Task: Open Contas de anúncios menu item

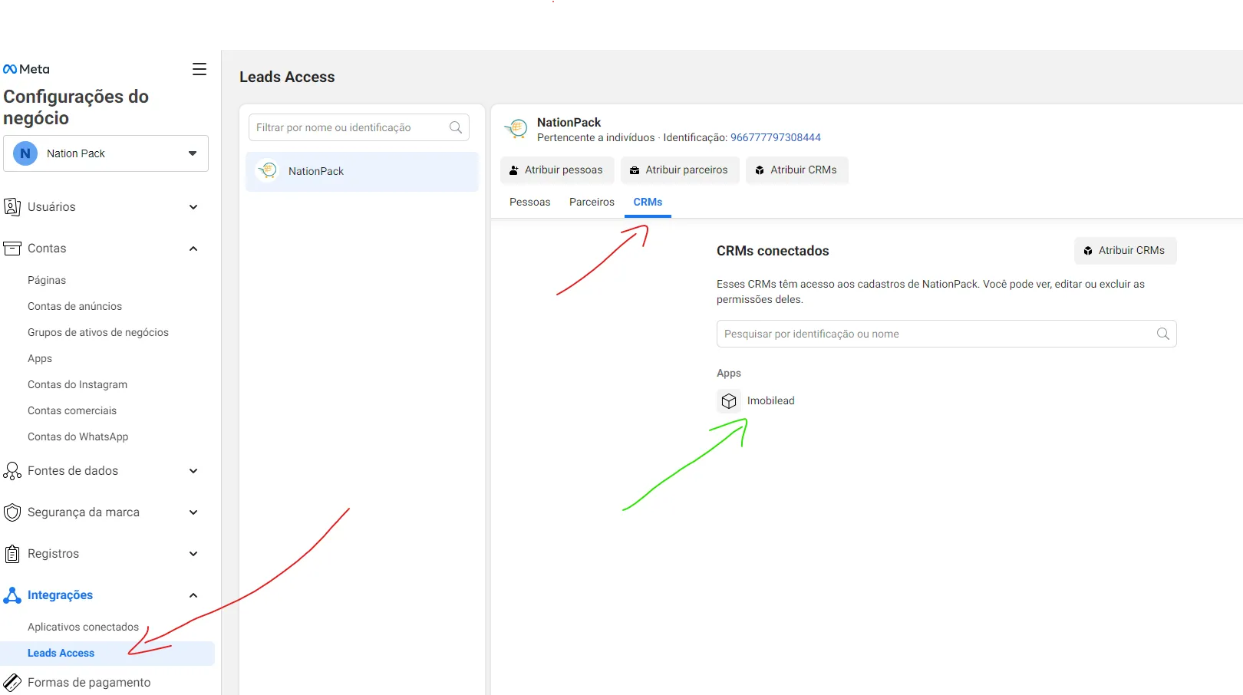Action: pos(74,307)
